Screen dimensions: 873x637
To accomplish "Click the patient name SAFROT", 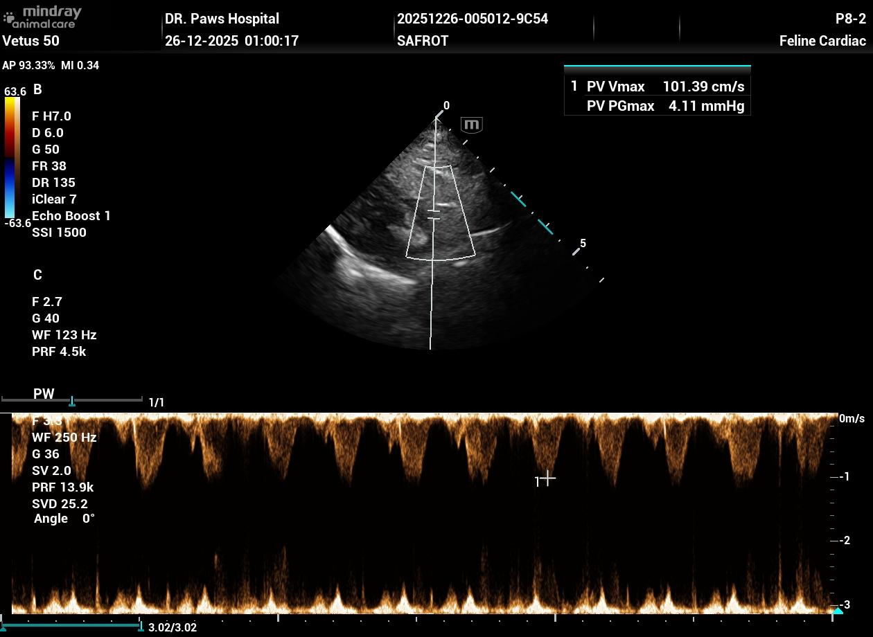I will coord(423,41).
